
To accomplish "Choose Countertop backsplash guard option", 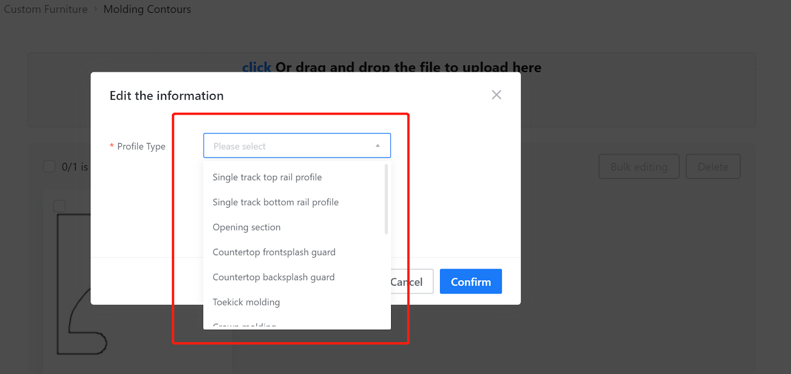I will pos(273,277).
